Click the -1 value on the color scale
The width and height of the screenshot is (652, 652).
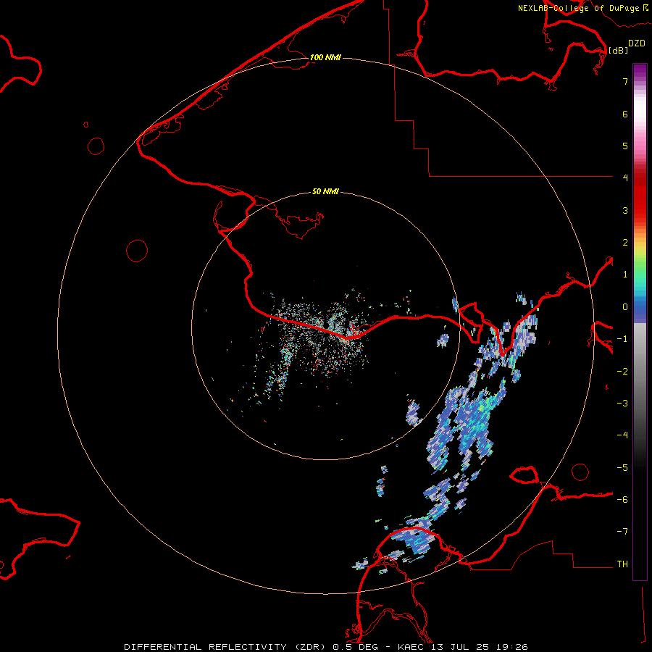[x=622, y=339]
